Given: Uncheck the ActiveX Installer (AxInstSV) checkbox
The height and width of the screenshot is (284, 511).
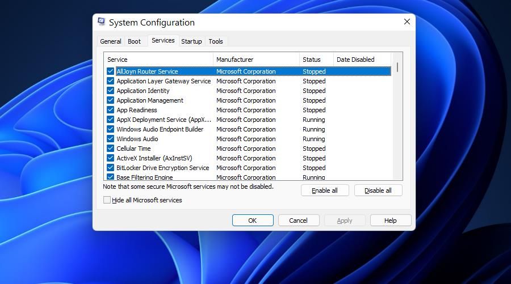Looking at the screenshot, I should click(x=110, y=158).
